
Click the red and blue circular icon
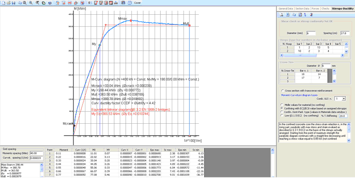point(82,3)
